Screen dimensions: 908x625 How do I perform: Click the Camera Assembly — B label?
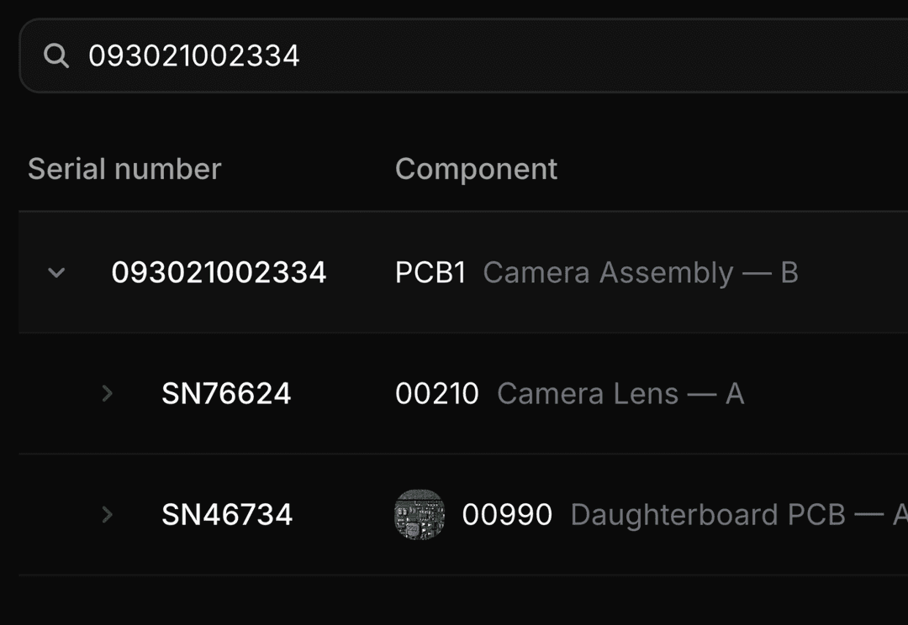pos(640,272)
